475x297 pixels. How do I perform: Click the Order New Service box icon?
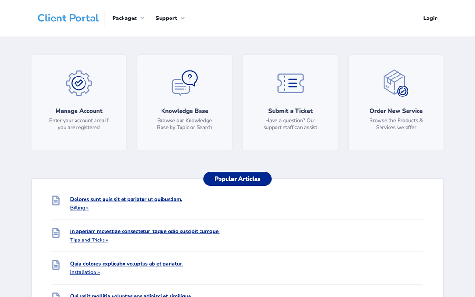click(x=396, y=83)
